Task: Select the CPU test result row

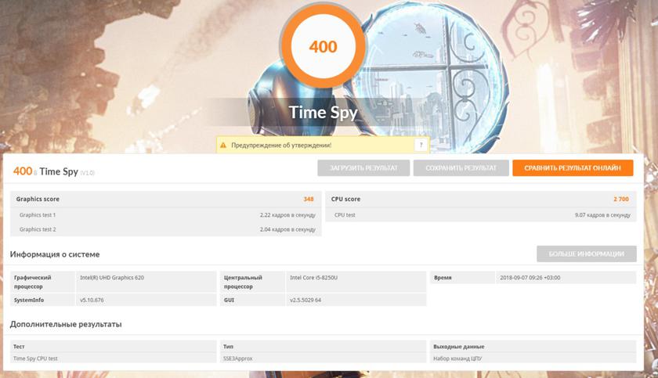Action: coord(480,214)
